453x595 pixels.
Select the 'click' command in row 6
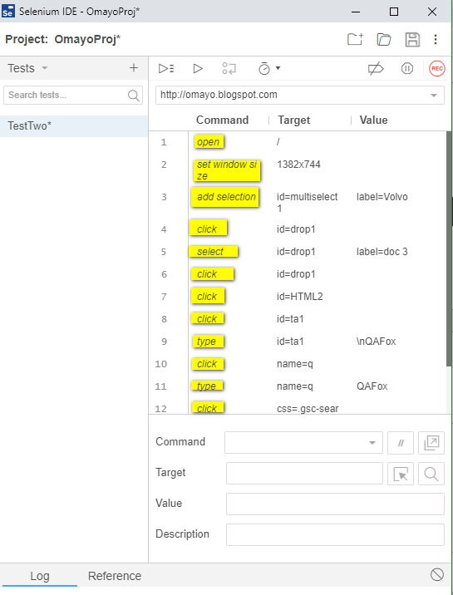[x=212, y=274]
